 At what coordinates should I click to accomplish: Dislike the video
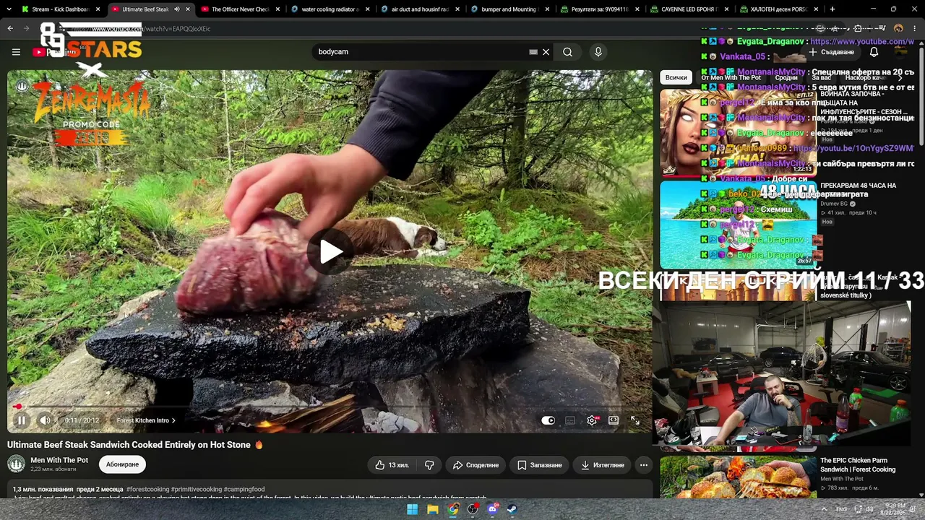(x=429, y=465)
